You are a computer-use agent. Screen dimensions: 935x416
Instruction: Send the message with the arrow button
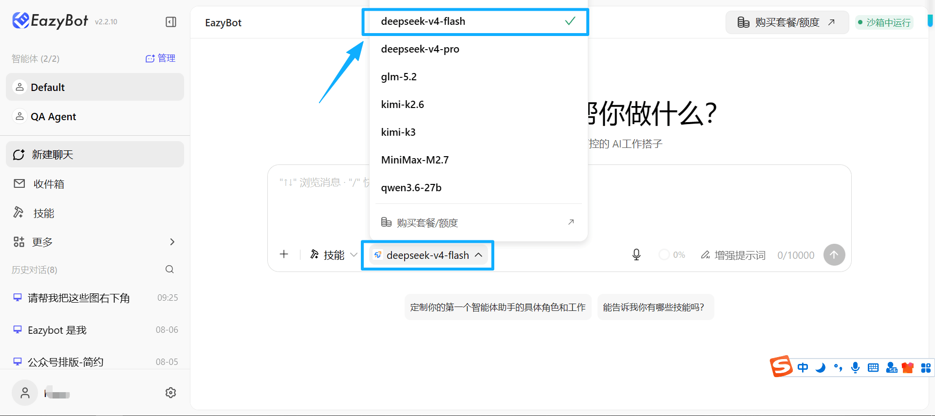(834, 255)
